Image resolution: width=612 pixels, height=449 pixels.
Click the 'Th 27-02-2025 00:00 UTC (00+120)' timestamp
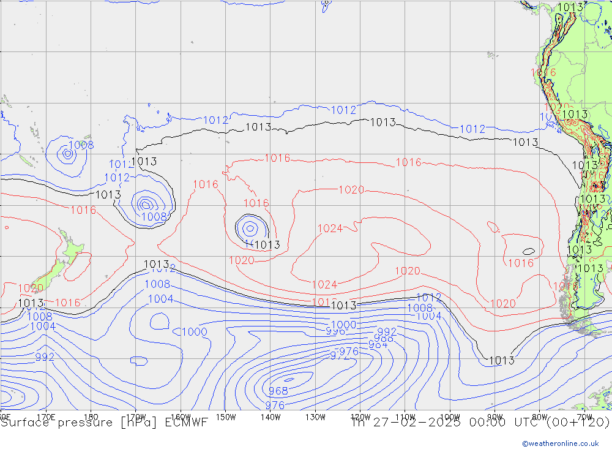coord(480,423)
